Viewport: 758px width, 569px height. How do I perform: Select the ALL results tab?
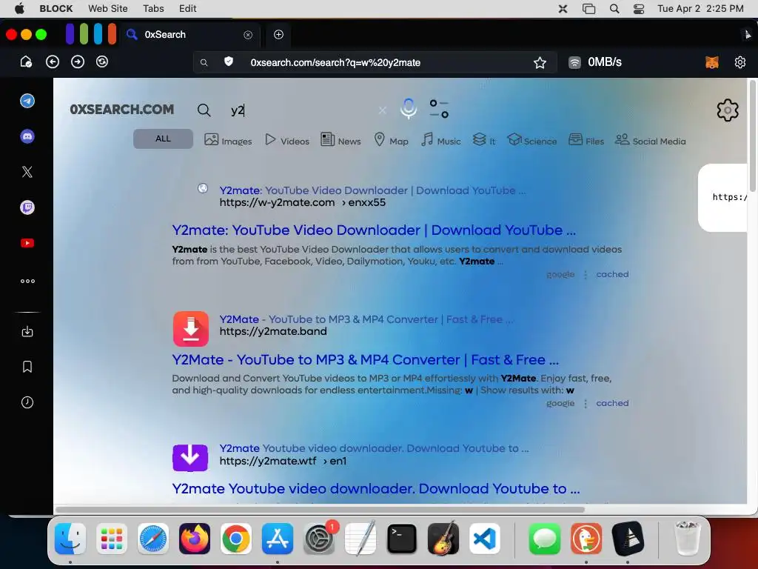[163, 139]
